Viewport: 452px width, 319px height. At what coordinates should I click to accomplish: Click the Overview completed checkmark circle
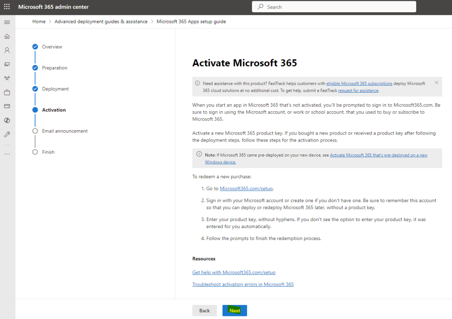click(x=35, y=47)
